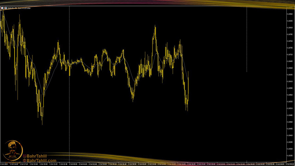Click the 2 Oct 00:00 time axis label
This screenshot has height=166, width=295.
pyautogui.click(x=73, y=163)
